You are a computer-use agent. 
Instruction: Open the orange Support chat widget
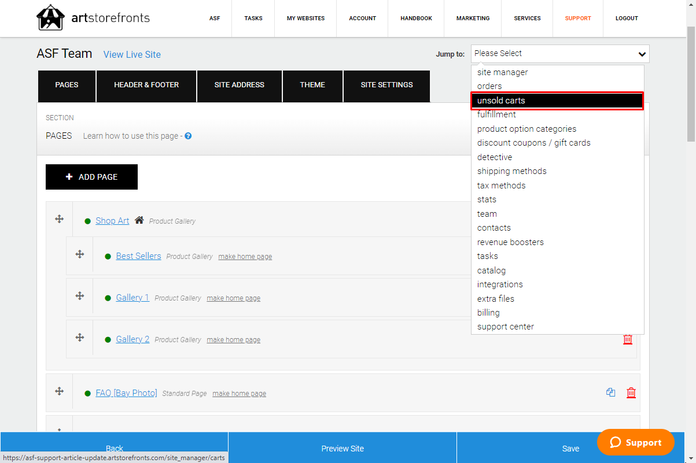[x=635, y=442]
